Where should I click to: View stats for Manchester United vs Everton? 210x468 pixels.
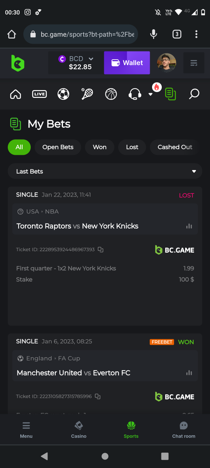tap(189, 373)
